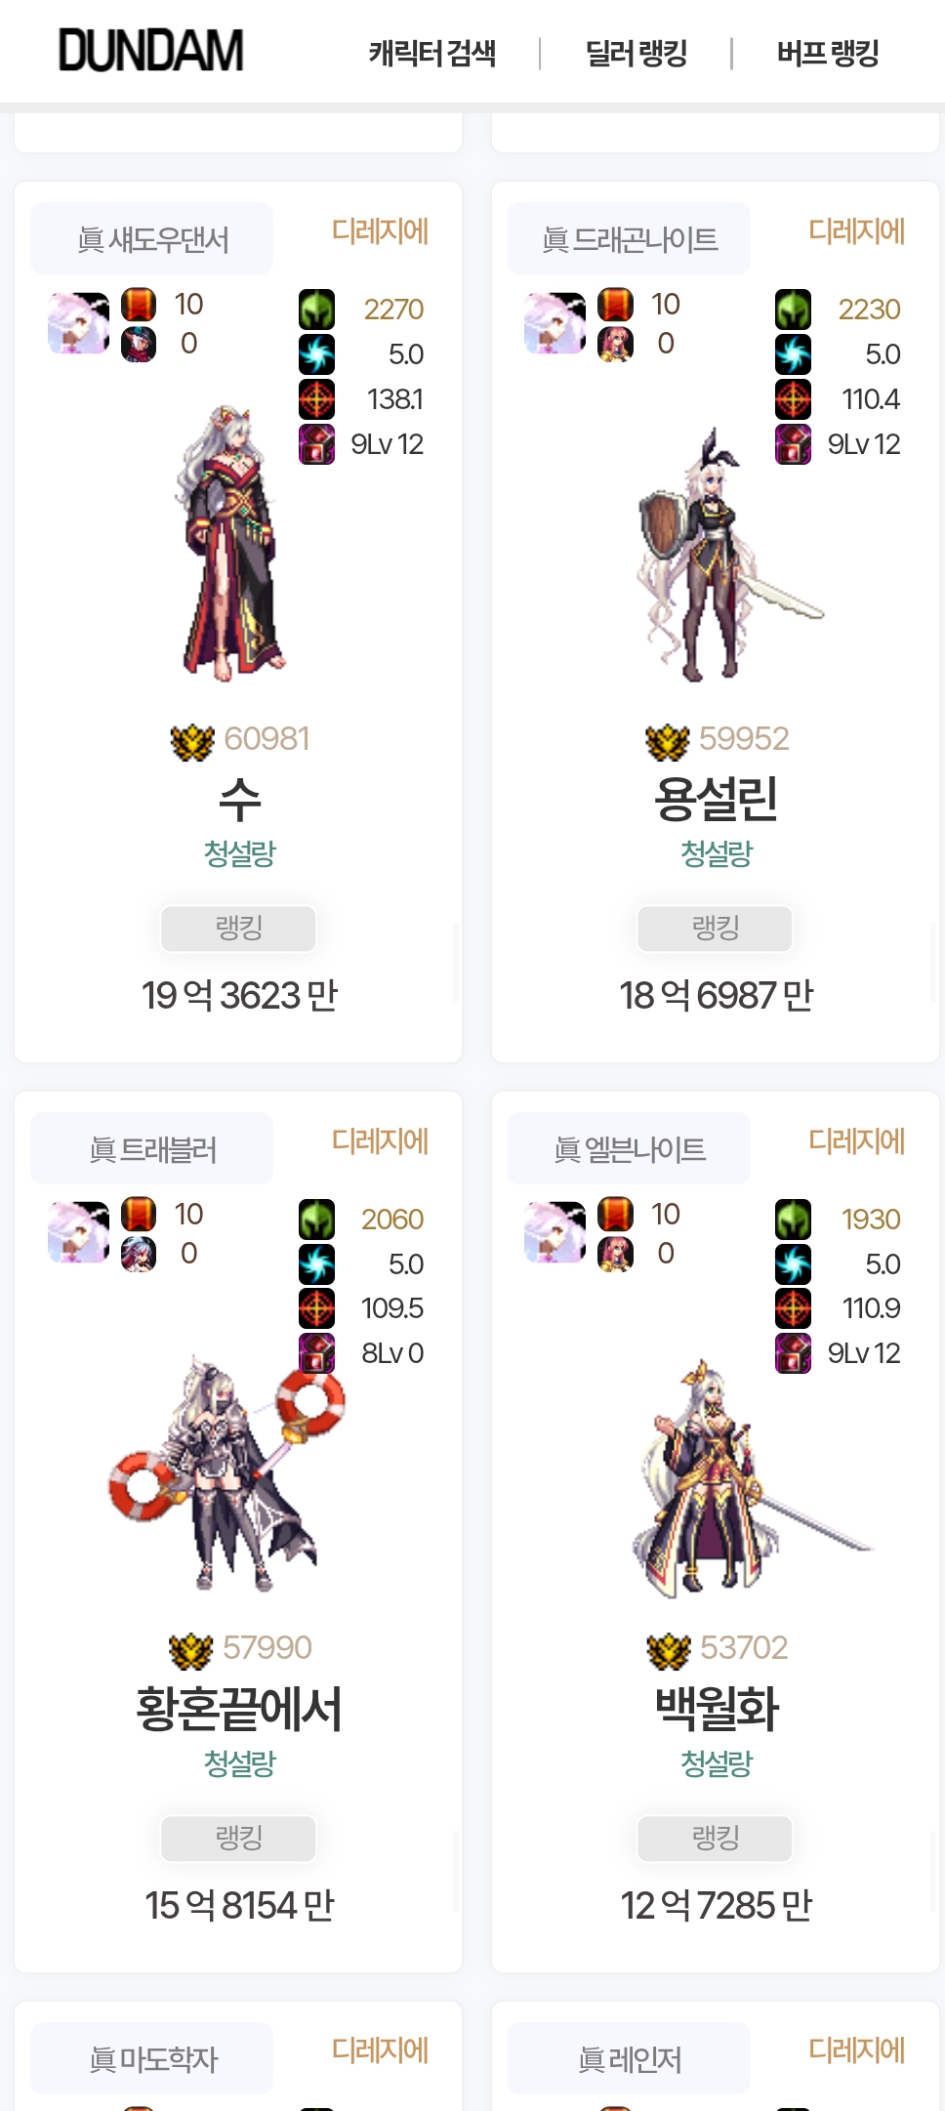Viewport: 945px width, 2111px height.
Task: Click the purple cube icon on 백월화 card
Action: point(793,1353)
